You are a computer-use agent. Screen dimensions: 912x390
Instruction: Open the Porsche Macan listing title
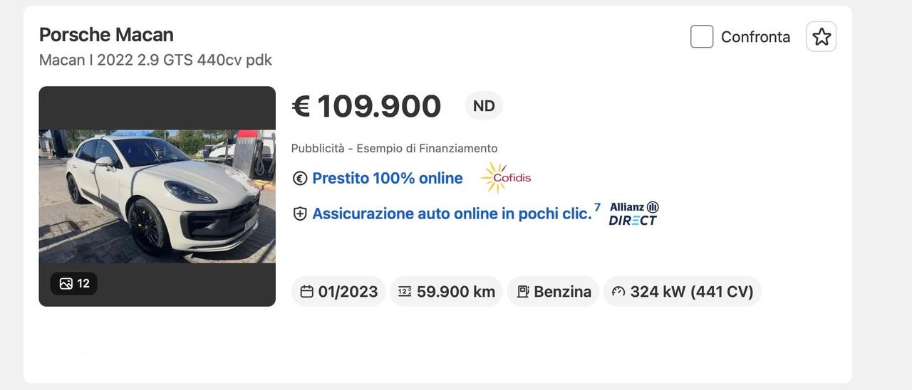106,34
